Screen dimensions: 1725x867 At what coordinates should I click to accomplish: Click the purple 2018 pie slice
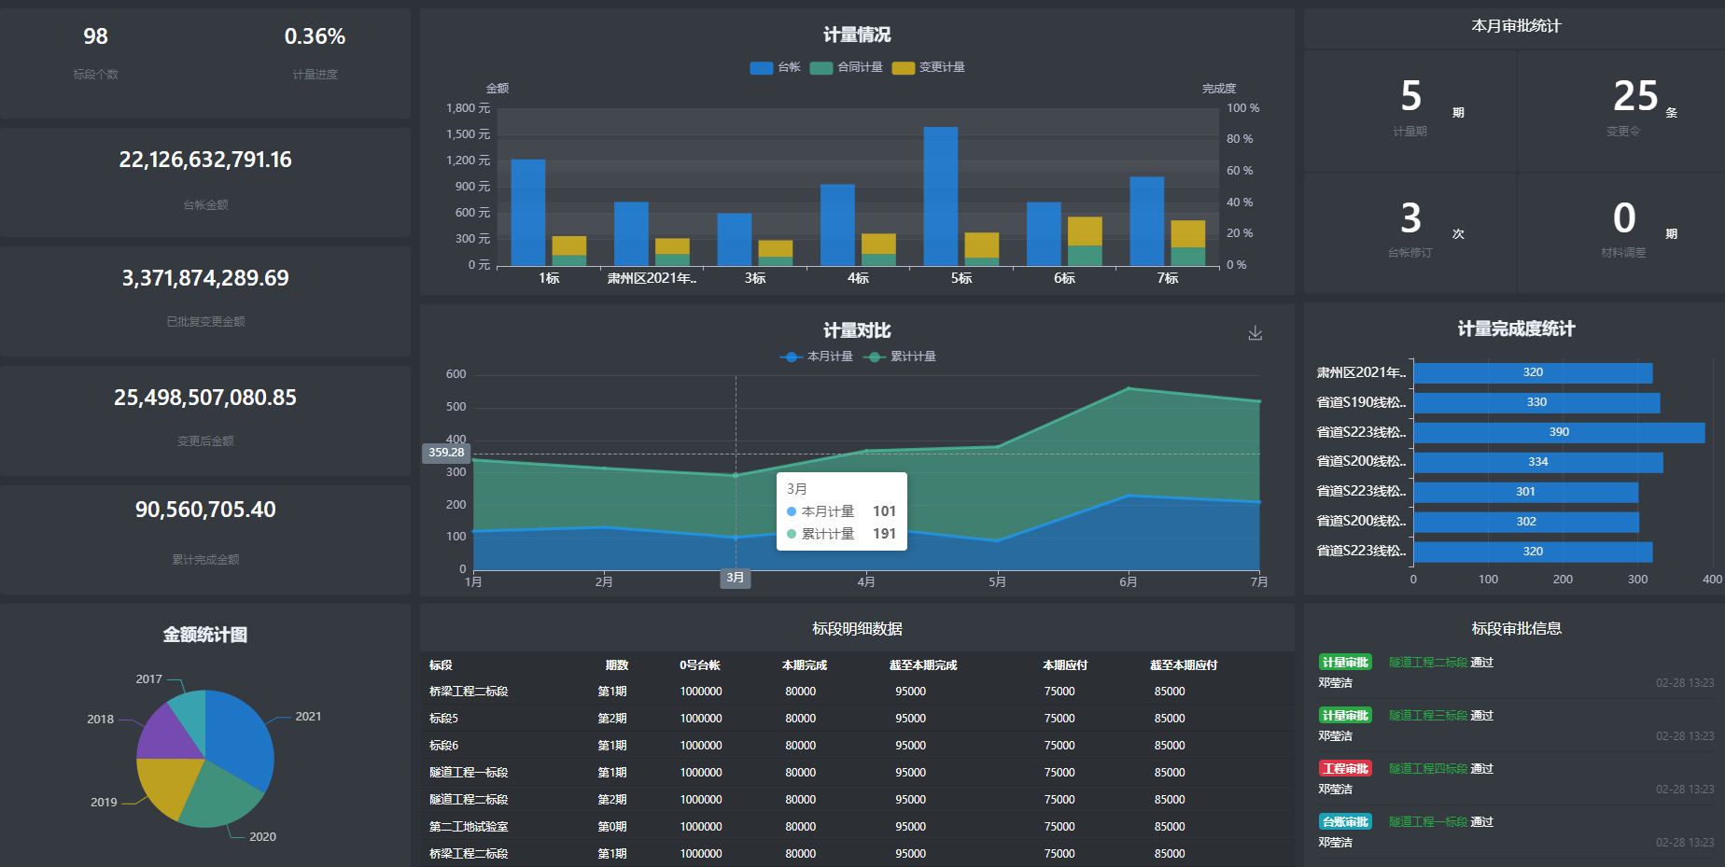point(166,734)
